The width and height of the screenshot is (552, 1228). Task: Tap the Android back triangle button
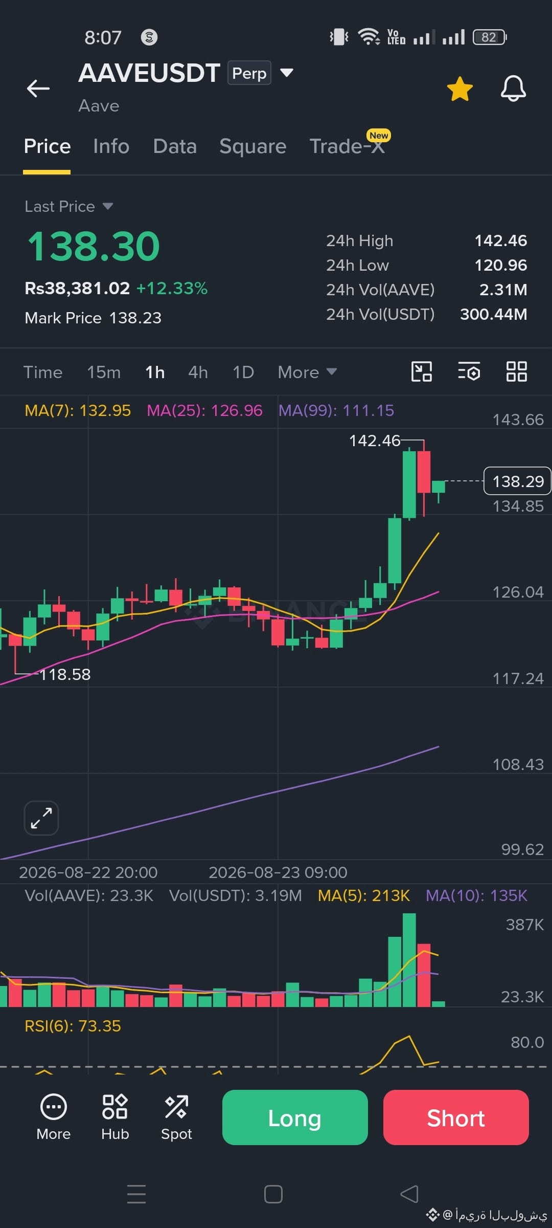(x=409, y=1194)
